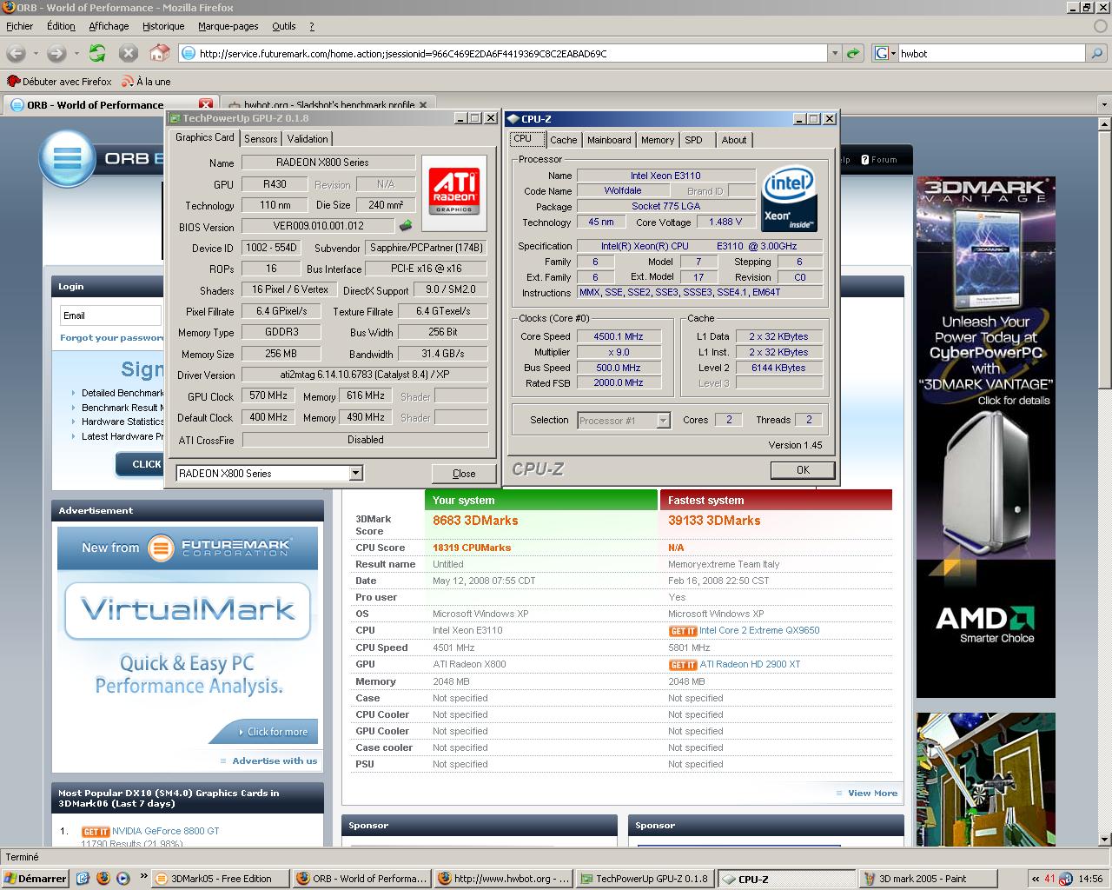Screen dimensions: 1112x890
Task: Expand quick launch chevron in taskbar
Action: coord(142,878)
